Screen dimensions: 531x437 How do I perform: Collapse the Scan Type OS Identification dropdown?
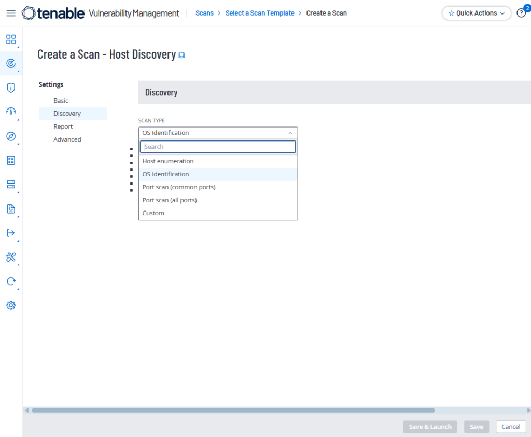click(x=218, y=133)
